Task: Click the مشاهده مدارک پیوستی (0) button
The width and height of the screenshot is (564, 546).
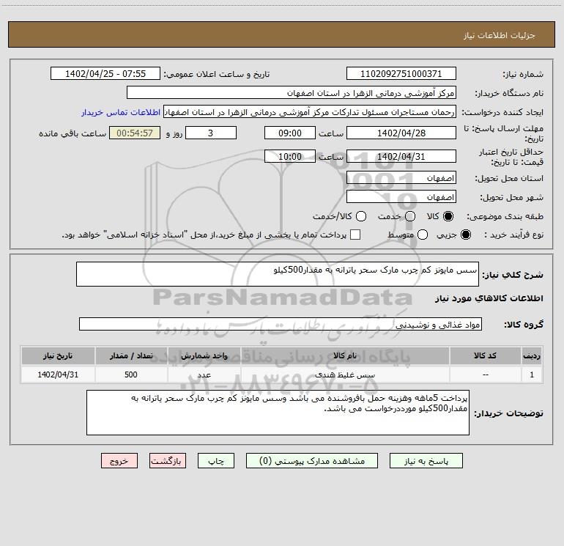Action: (312, 461)
